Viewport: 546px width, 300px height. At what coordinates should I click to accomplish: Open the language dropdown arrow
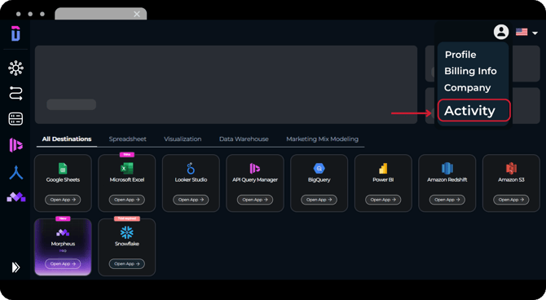pos(535,33)
